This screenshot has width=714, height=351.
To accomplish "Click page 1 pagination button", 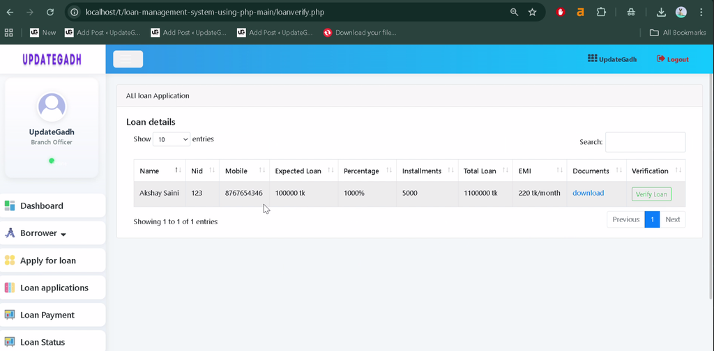I will pyautogui.click(x=652, y=219).
